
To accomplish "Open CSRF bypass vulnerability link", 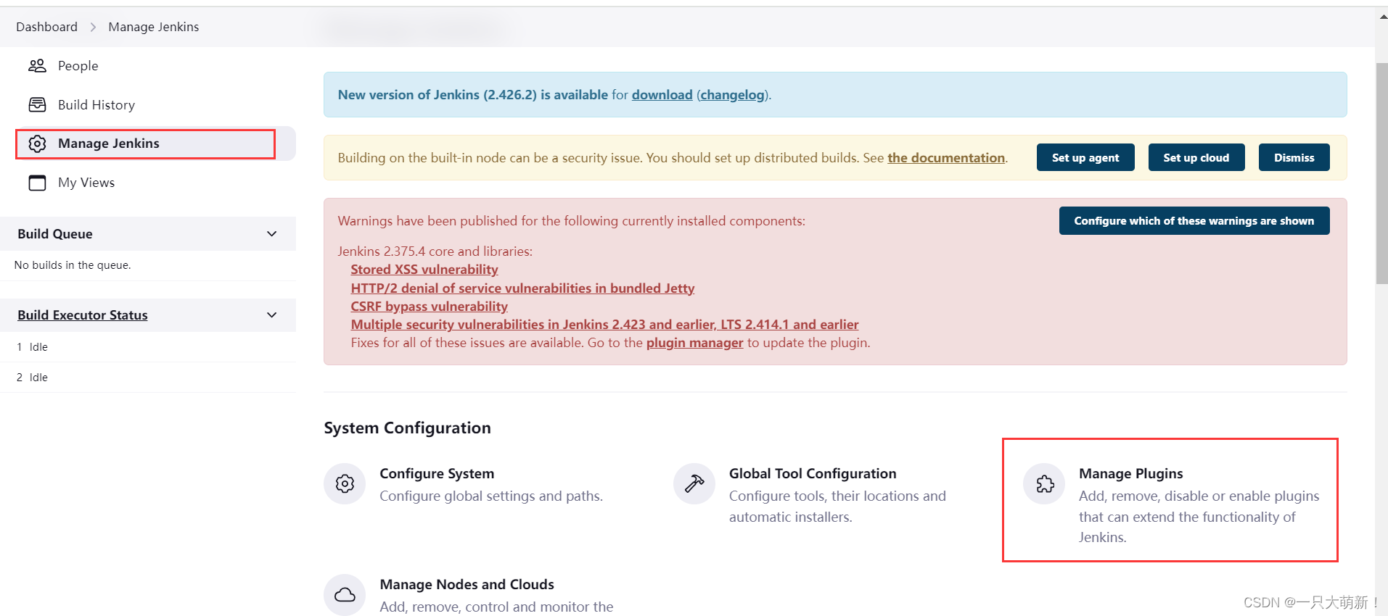I will point(429,307).
